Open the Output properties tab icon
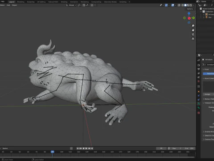The width and height of the screenshot is (214, 161). [199, 69]
